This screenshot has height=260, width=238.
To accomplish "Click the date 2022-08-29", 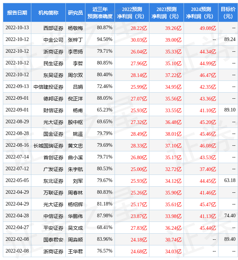I will click(x=17, y=122).
